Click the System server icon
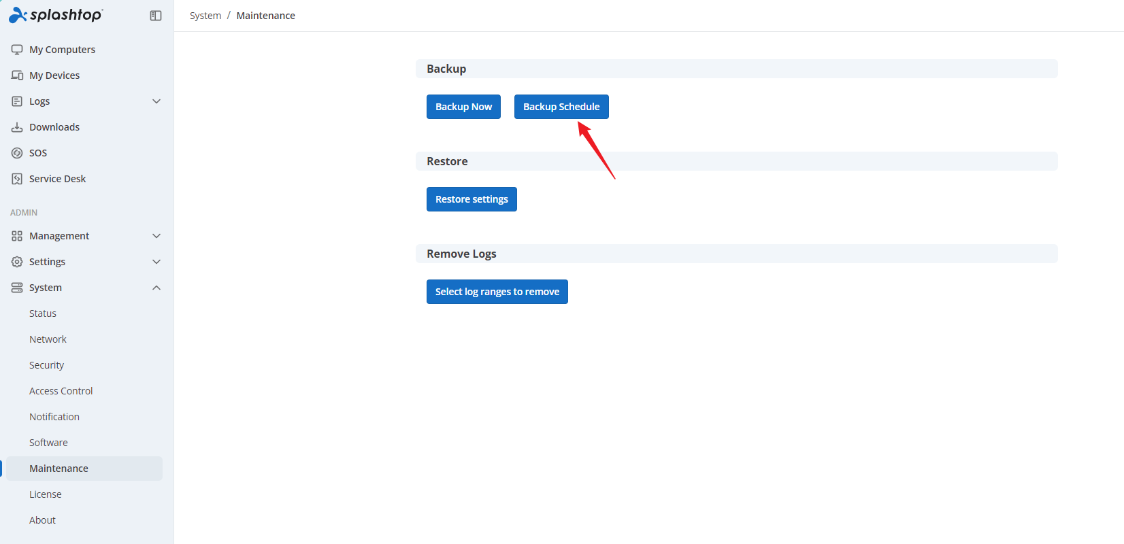This screenshot has height=544, width=1124. coord(17,288)
